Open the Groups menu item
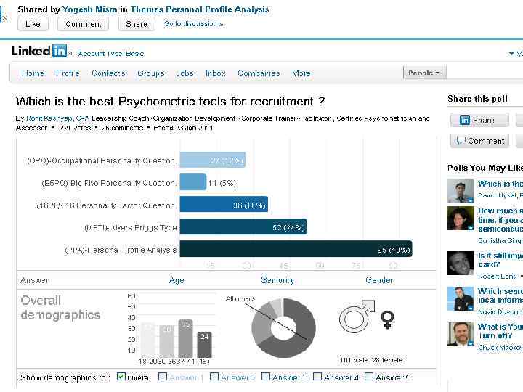This screenshot has width=523, height=392. [151, 73]
